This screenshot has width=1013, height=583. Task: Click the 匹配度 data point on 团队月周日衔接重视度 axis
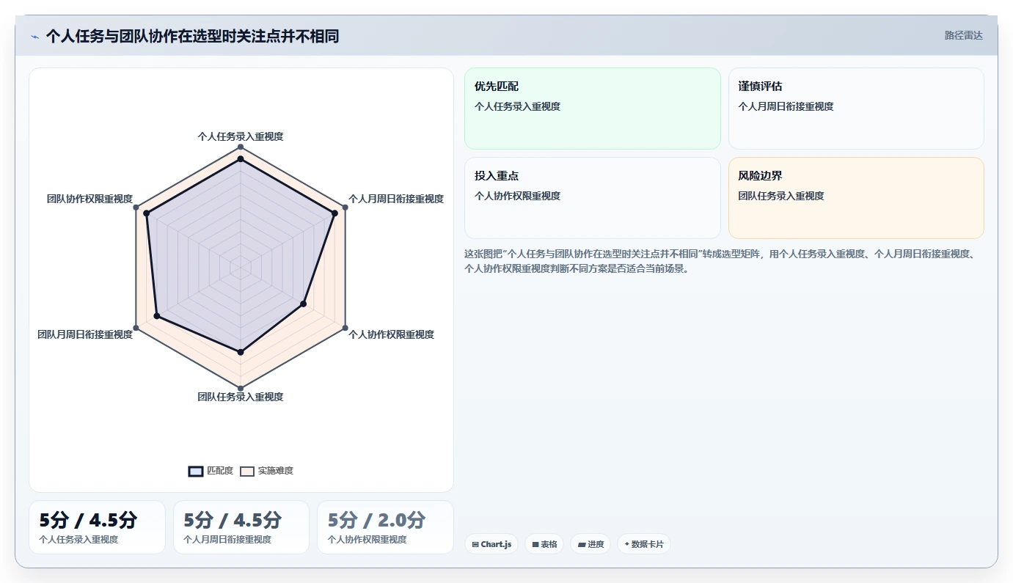(156, 316)
